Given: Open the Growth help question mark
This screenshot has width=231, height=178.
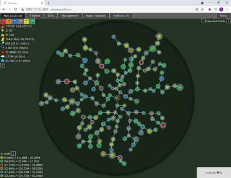Looking at the screenshot, I should coord(13,153).
